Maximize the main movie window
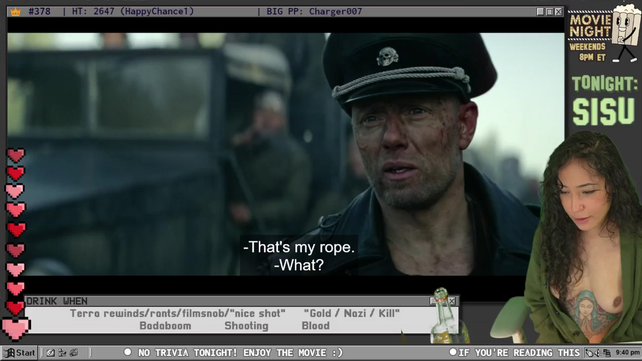The width and height of the screenshot is (642, 361). click(x=549, y=12)
